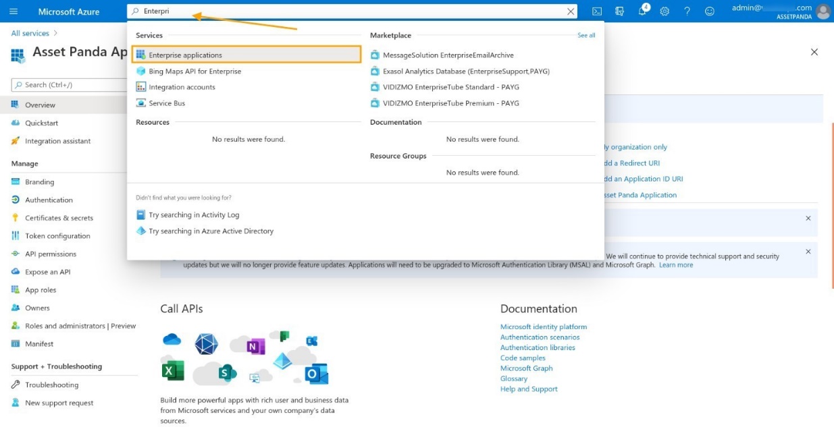Viewport: 834px width, 427px height.
Task: Open Authentication scenarios documentation
Action: pyautogui.click(x=540, y=337)
